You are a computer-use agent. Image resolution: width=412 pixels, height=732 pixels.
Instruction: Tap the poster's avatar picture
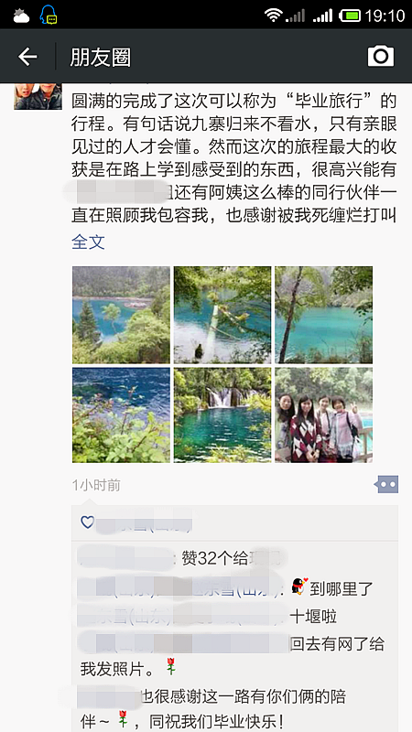(x=38, y=96)
